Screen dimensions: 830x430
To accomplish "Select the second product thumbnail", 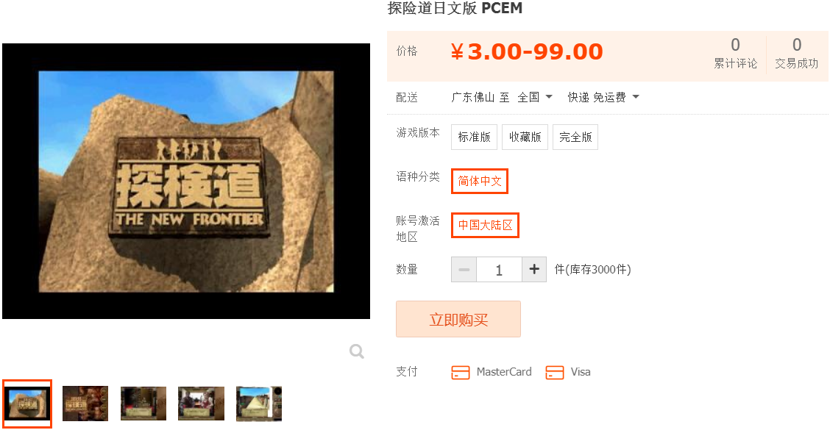I will coord(85,404).
